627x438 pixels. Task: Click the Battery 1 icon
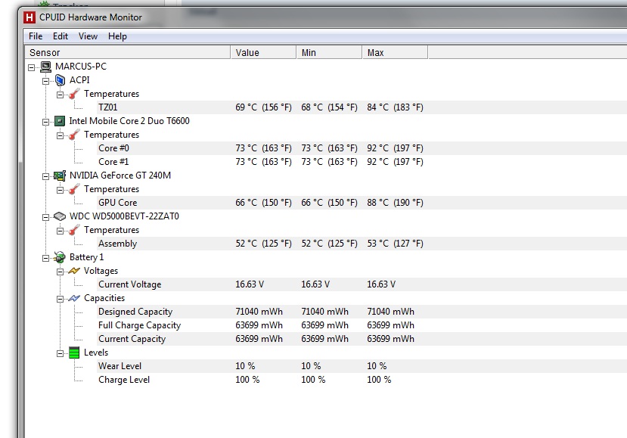tap(60, 257)
